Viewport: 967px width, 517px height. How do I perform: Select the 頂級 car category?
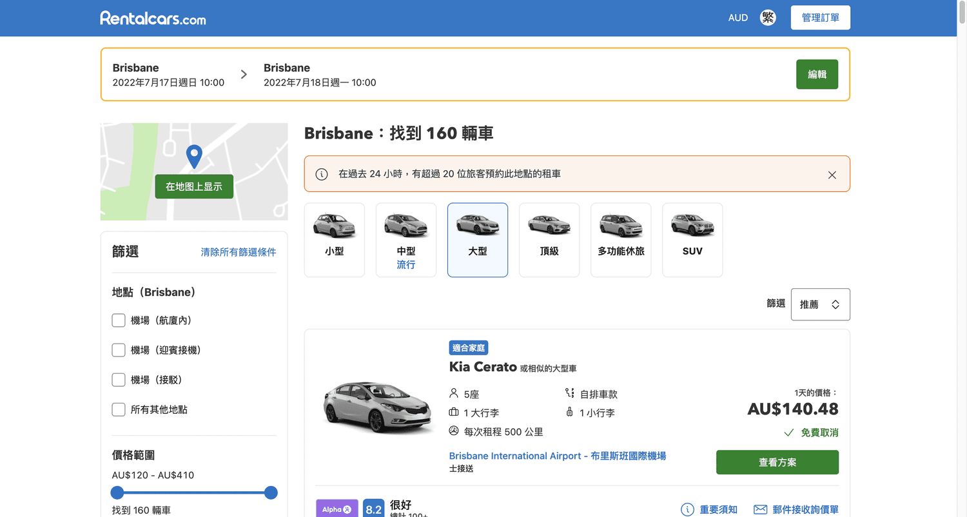[x=549, y=240]
